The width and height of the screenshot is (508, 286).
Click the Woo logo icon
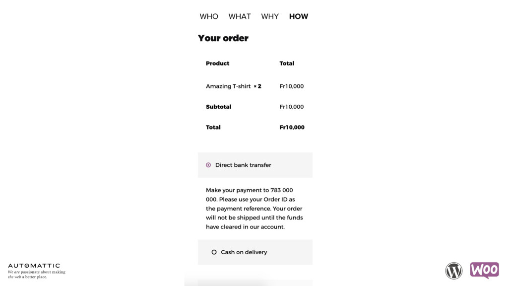click(x=484, y=270)
